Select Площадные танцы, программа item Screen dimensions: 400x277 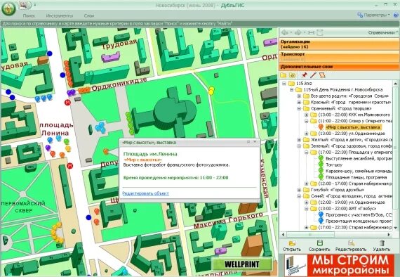(356, 177)
